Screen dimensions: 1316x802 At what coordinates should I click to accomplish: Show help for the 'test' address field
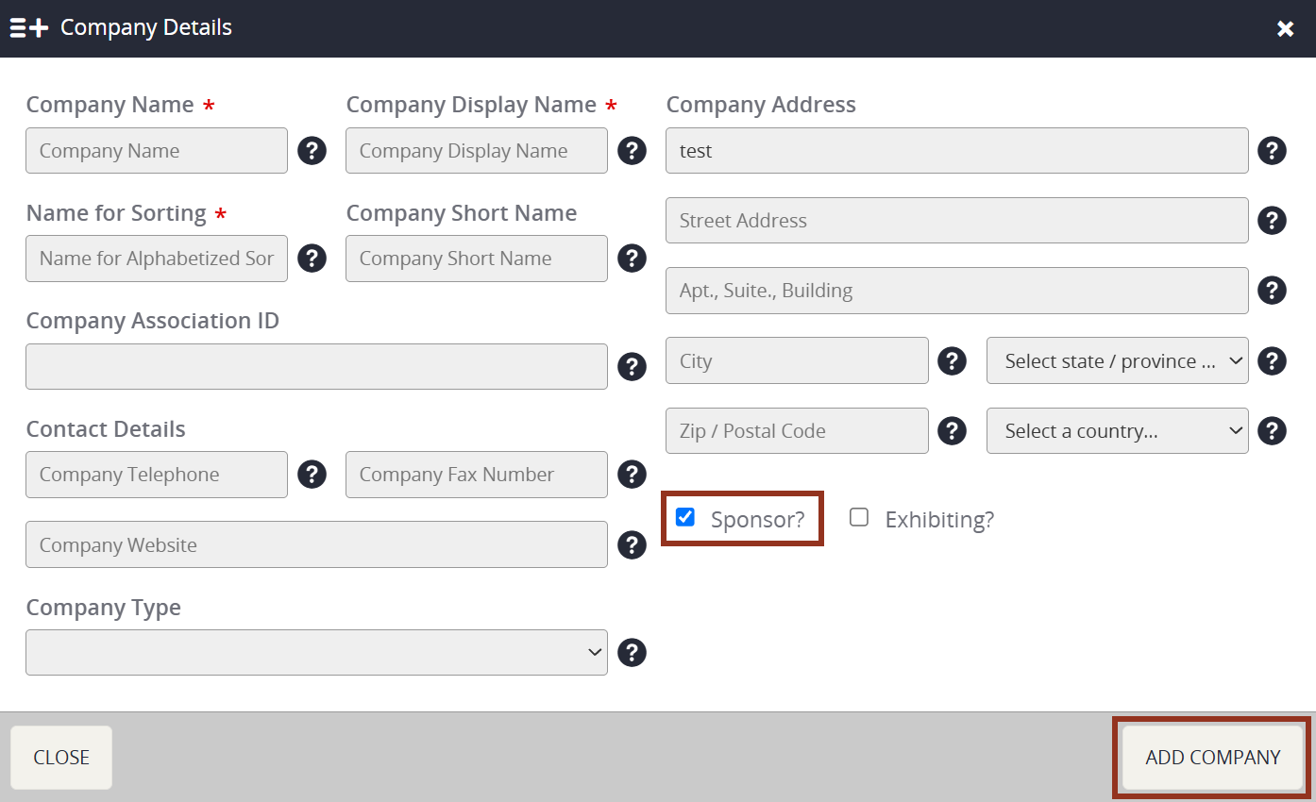pos(1273,151)
